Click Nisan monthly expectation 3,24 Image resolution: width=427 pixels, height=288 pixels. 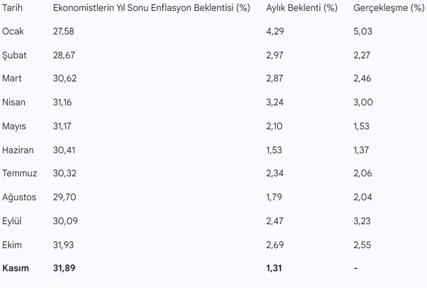[275, 102]
